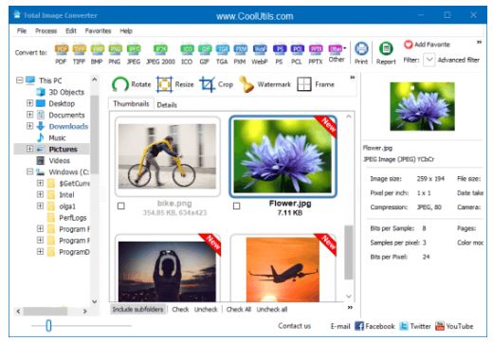This screenshot has height=342, width=493.
Task: Open Advanced filter settings
Action: tap(459, 60)
